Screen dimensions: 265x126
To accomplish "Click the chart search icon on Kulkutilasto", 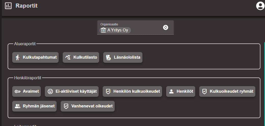I will (68, 57).
